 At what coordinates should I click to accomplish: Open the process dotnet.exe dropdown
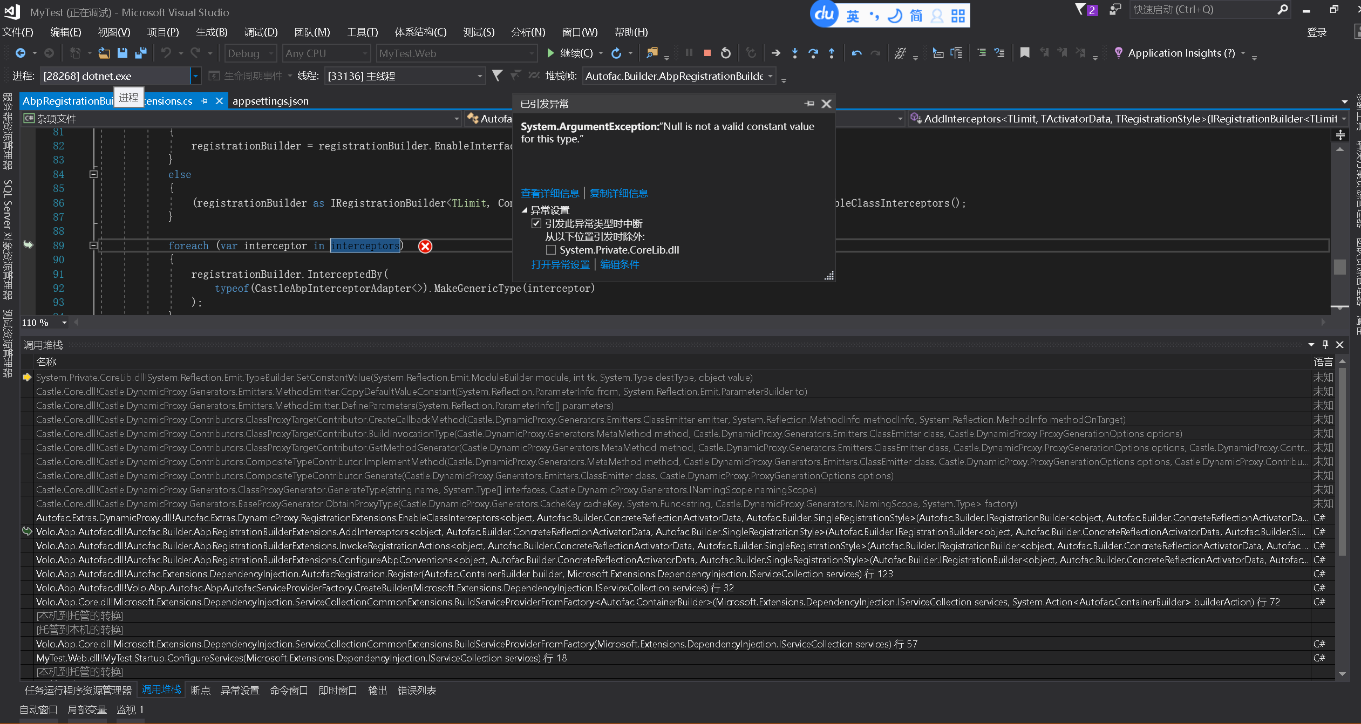point(195,76)
